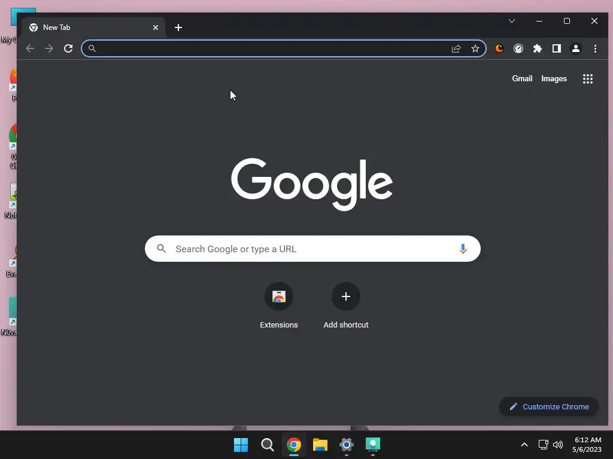Open the orange moon extension icon
Image resolution: width=613 pixels, height=459 pixels.
coord(499,48)
